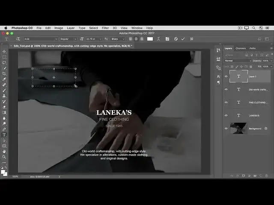Select the Brush tool

tap(4, 91)
